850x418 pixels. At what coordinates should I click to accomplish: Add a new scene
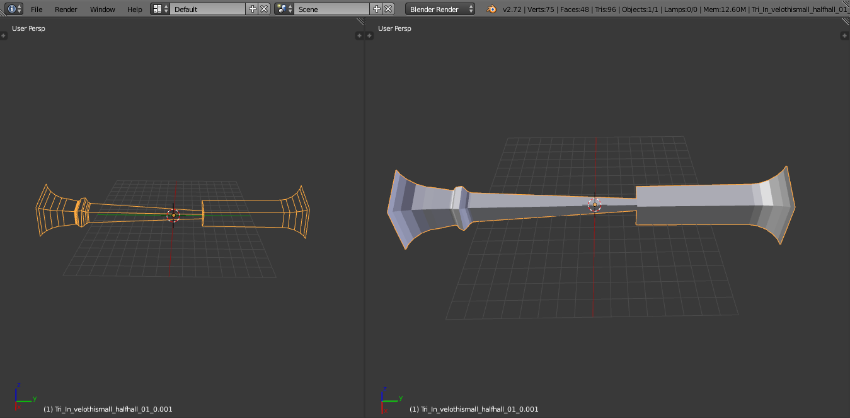coord(377,9)
